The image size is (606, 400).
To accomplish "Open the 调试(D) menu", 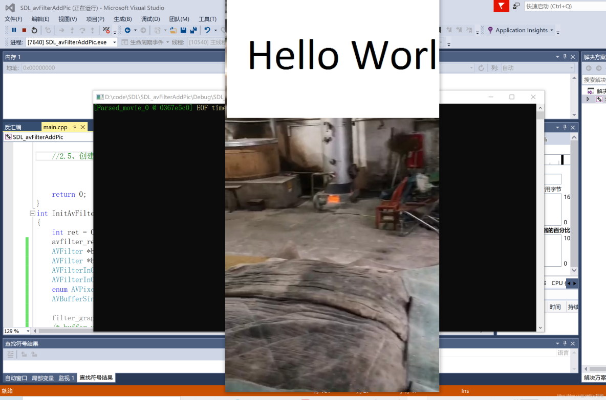I will click(x=150, y=19).
